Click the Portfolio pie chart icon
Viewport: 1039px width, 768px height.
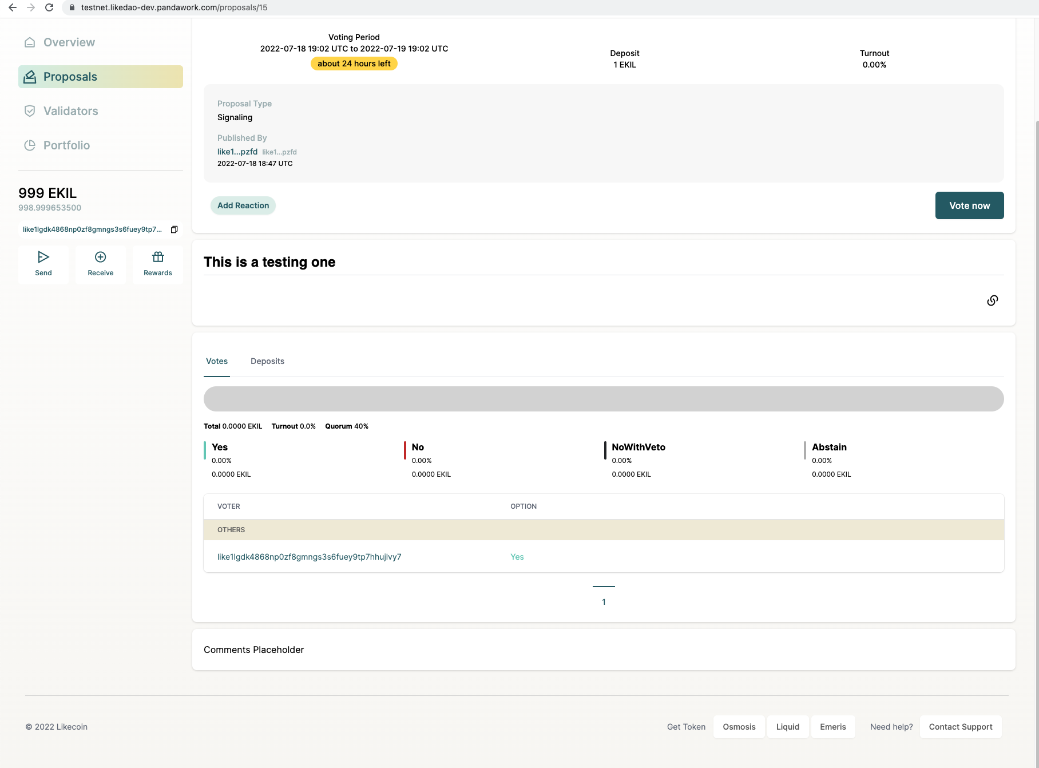[30, 145]
